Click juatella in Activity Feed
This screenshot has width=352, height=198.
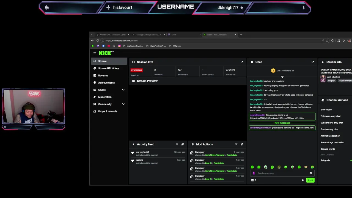(139, 160)
